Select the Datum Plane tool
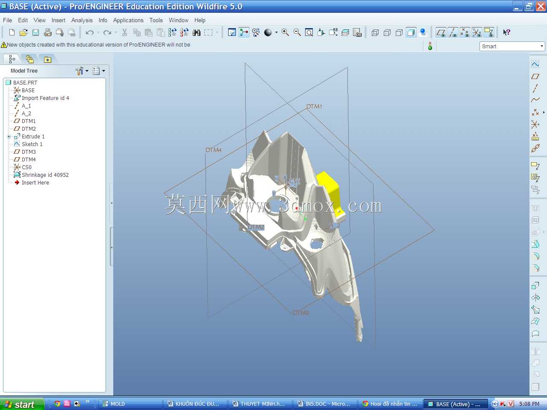 point(535,76)
